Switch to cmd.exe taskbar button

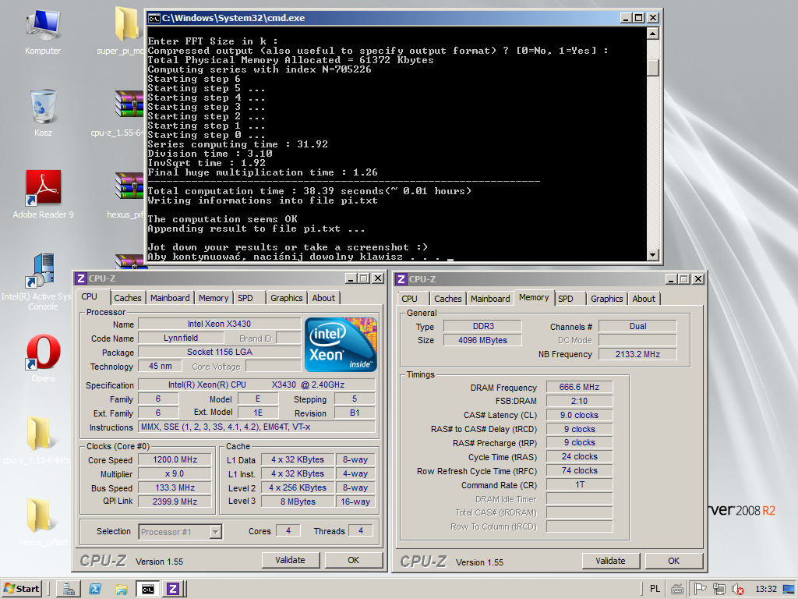(x=147, y=589)
